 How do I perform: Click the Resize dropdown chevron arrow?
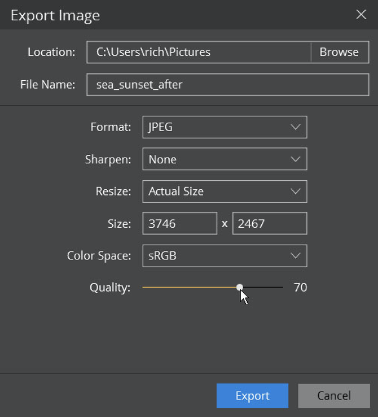tap(295, 192)
